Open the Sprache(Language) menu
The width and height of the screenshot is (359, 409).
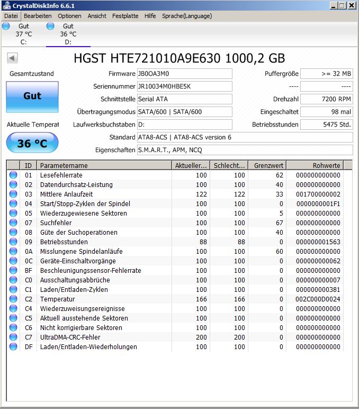(187, 16)
